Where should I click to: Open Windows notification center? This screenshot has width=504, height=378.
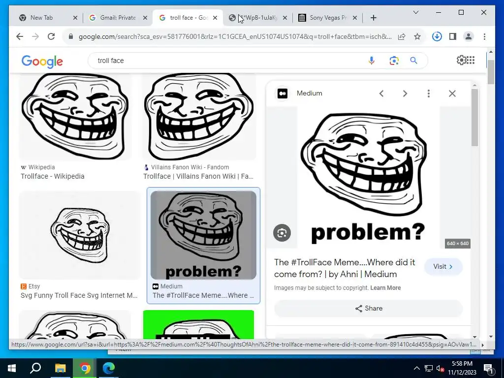(488, 368)
